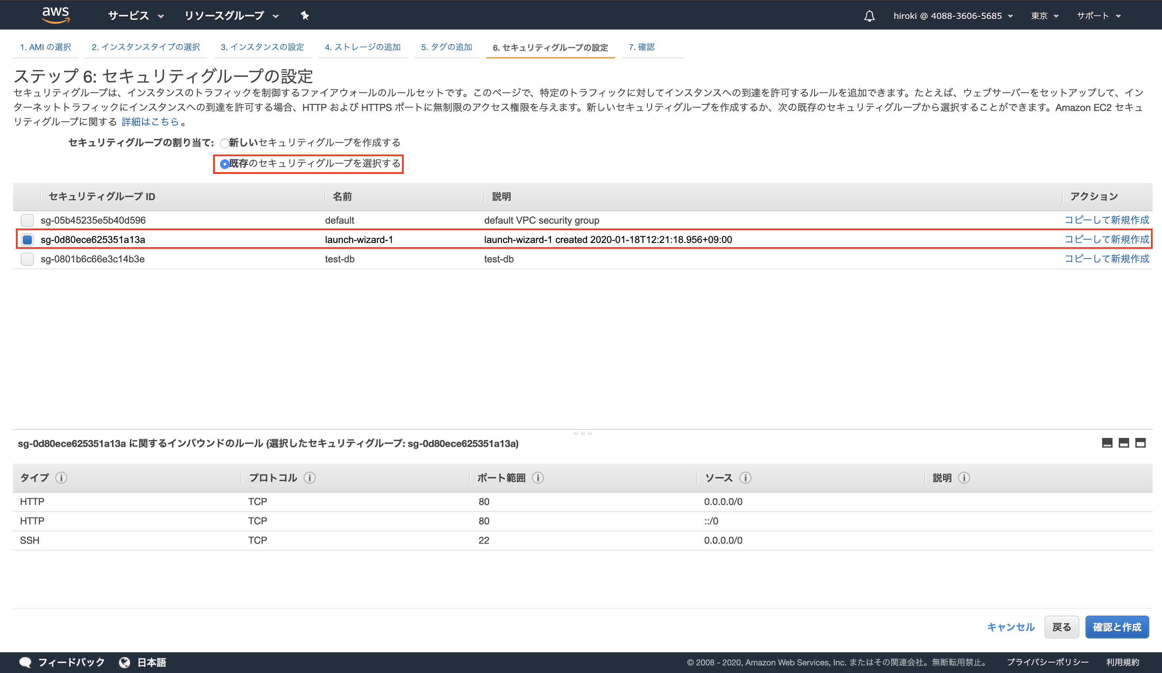Click the info icon next to ソース column

[x=745, y=478]
